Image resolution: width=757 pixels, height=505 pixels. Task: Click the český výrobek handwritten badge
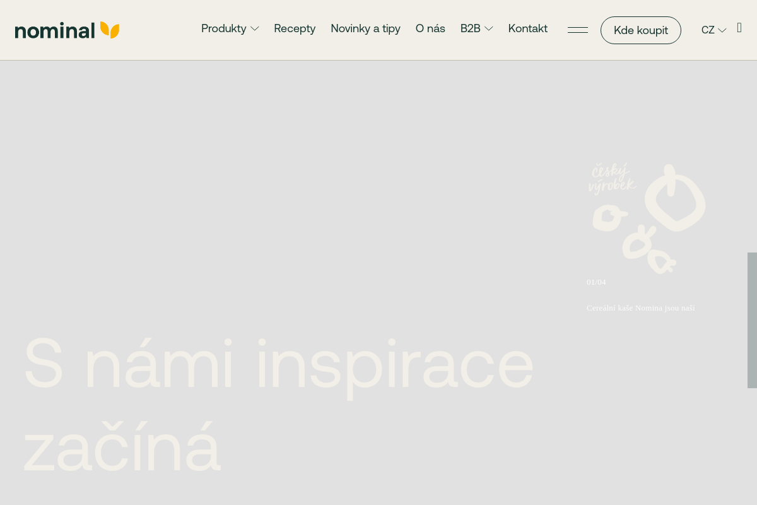(x=611, y=179)
